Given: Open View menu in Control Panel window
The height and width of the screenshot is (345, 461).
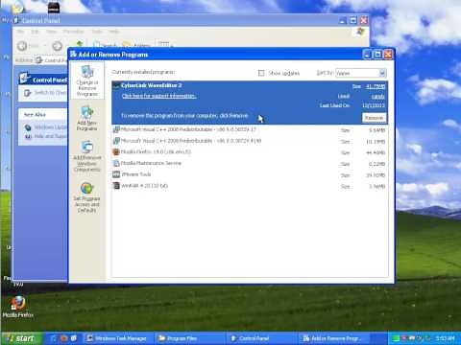Looking at the screenshot, I should coord(51,32).
